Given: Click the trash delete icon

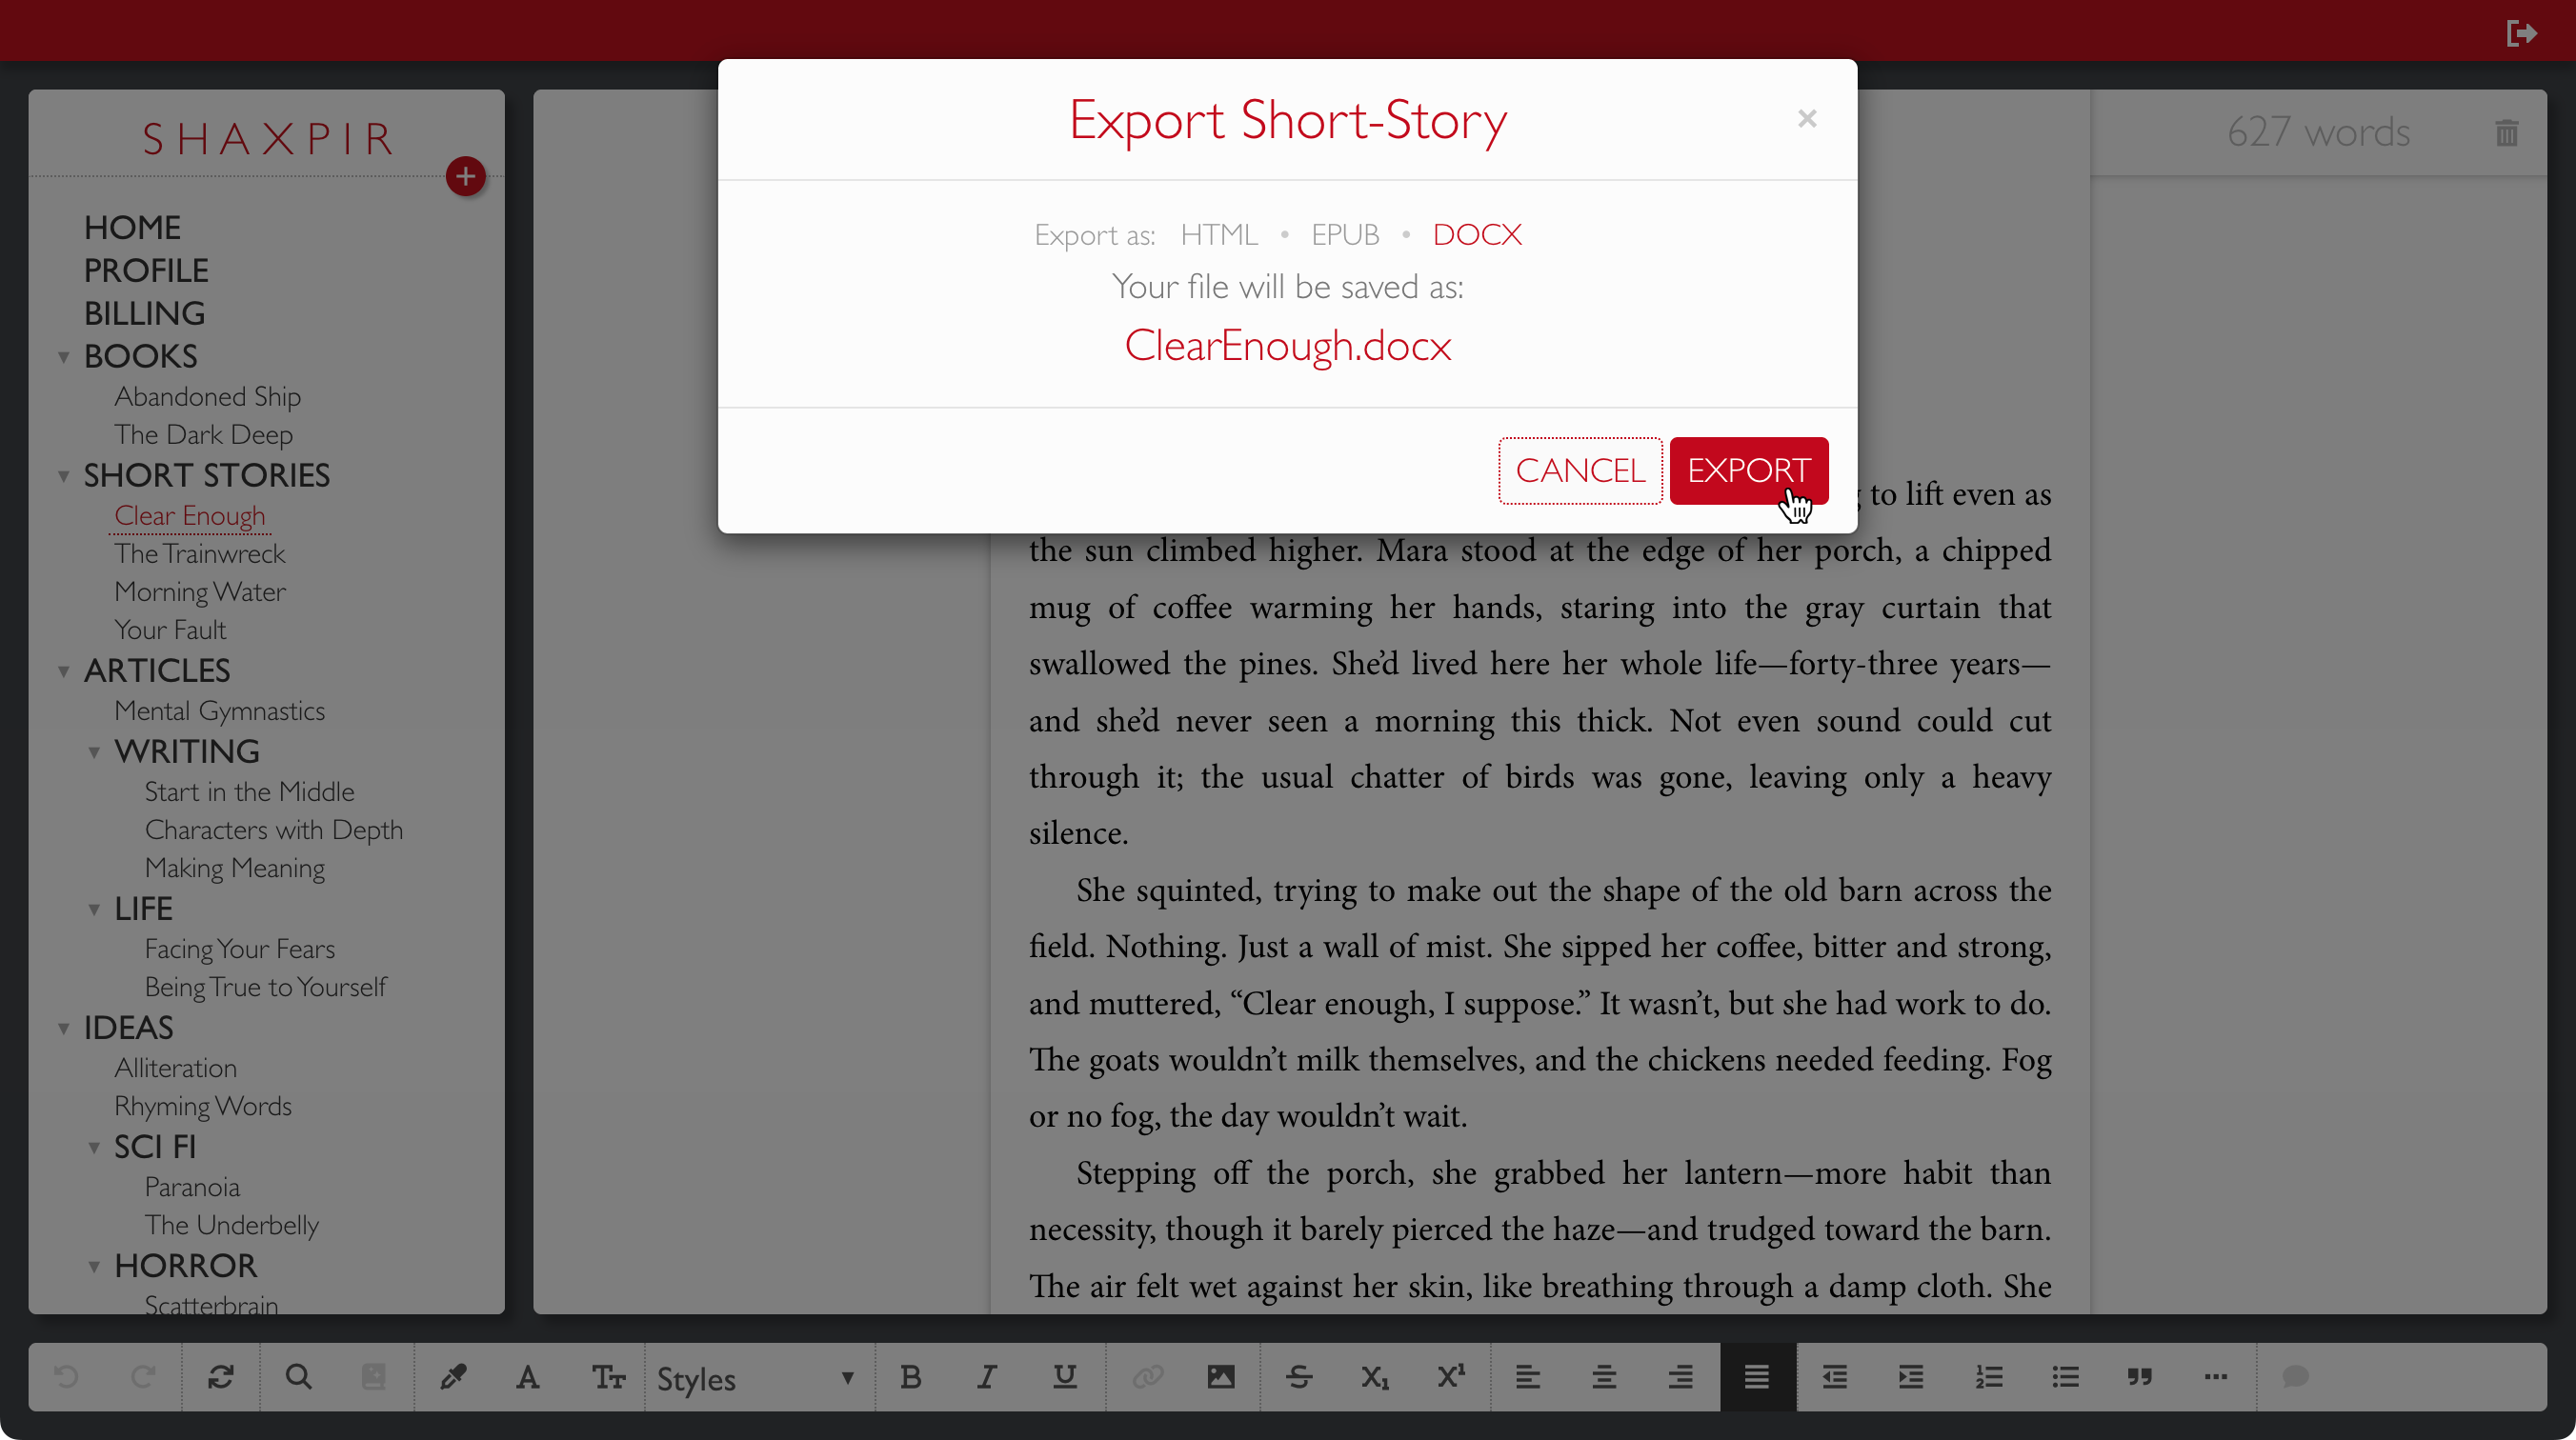Looking at the screenshot, I should click(2506, 133).
